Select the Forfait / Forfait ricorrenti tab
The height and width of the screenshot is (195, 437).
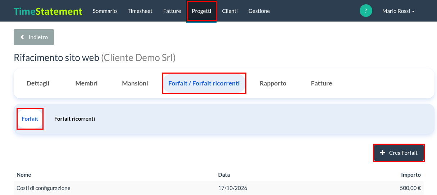204,83
